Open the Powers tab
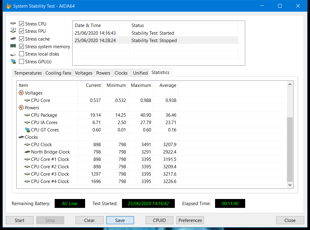The height and width of the screenshot is (230, 310). point(103,73)
